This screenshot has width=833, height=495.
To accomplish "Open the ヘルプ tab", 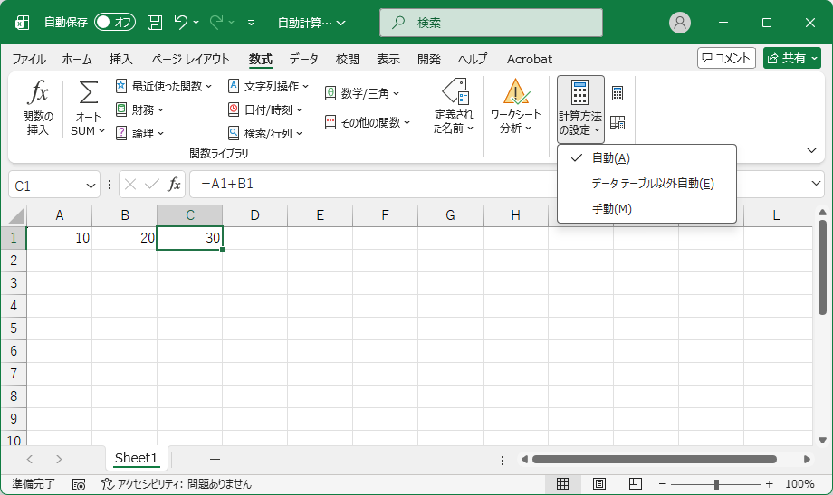I will [x=473, y=59].
